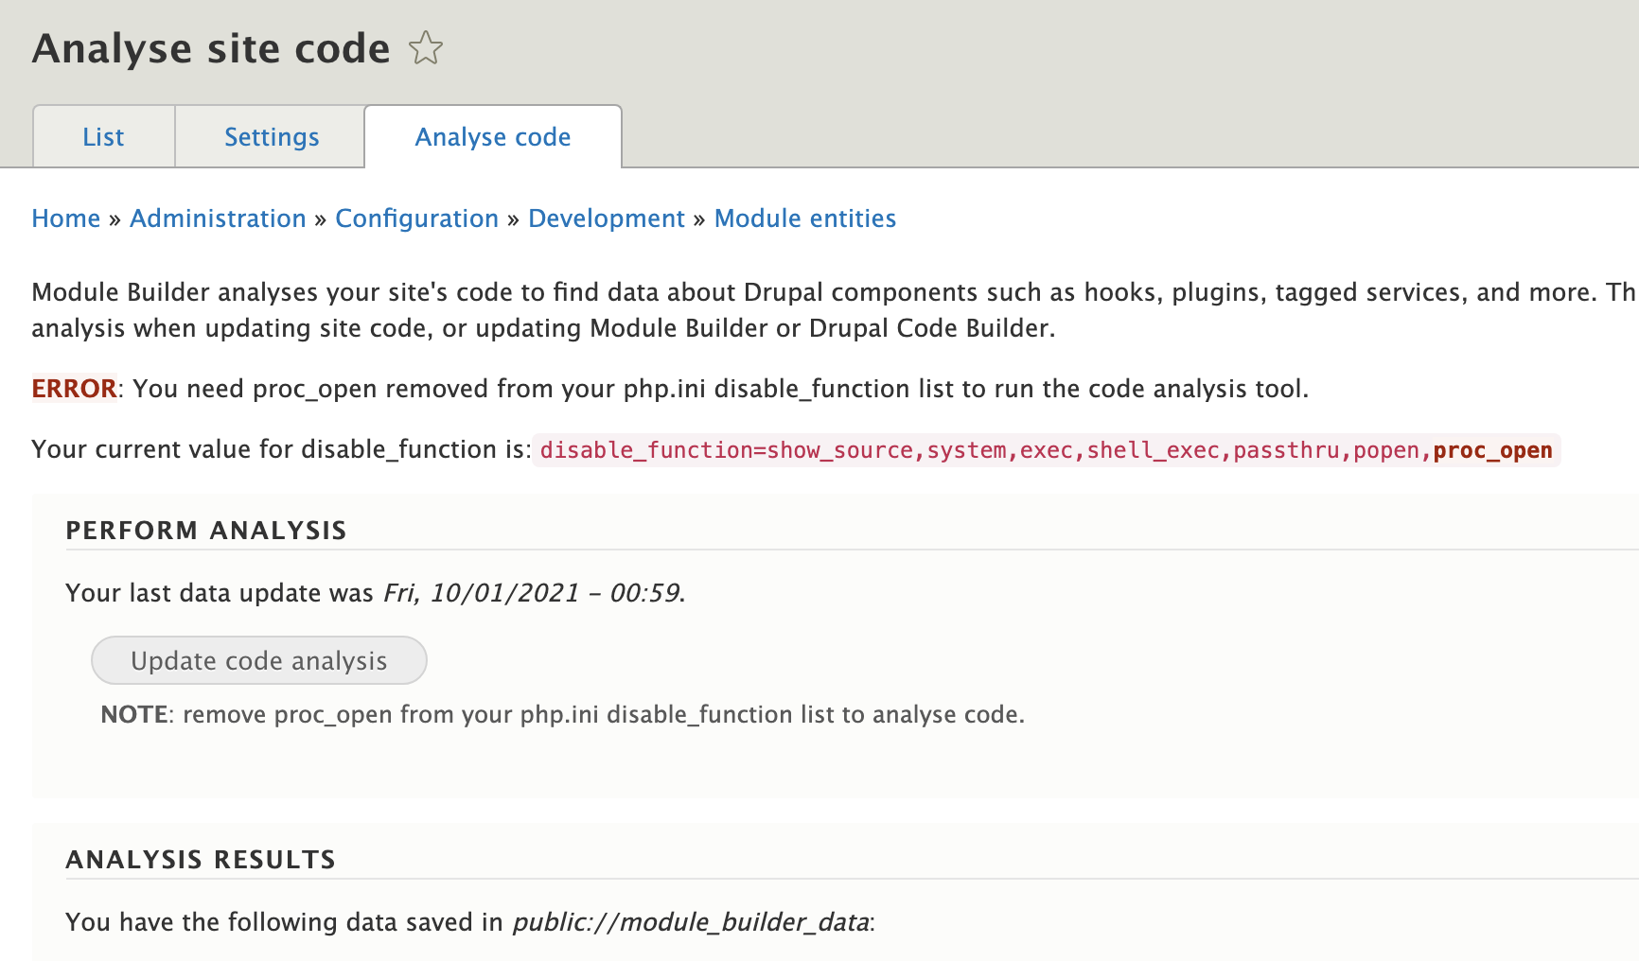Click the PERFORM ANALYSIS section heading
The image size is (1639, 961).
pos(206,531)
